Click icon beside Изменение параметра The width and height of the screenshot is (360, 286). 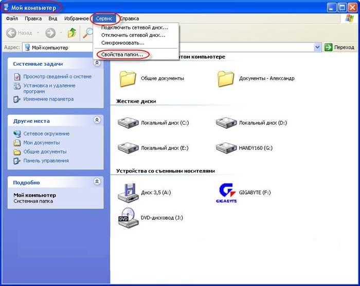17,99
